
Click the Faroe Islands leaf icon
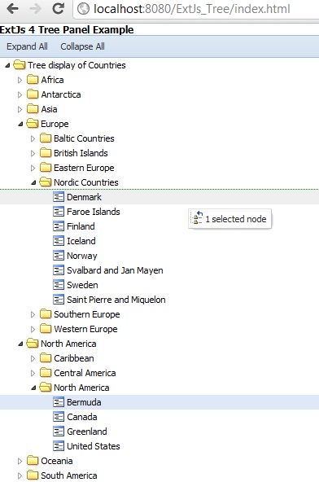pos(59,212)
